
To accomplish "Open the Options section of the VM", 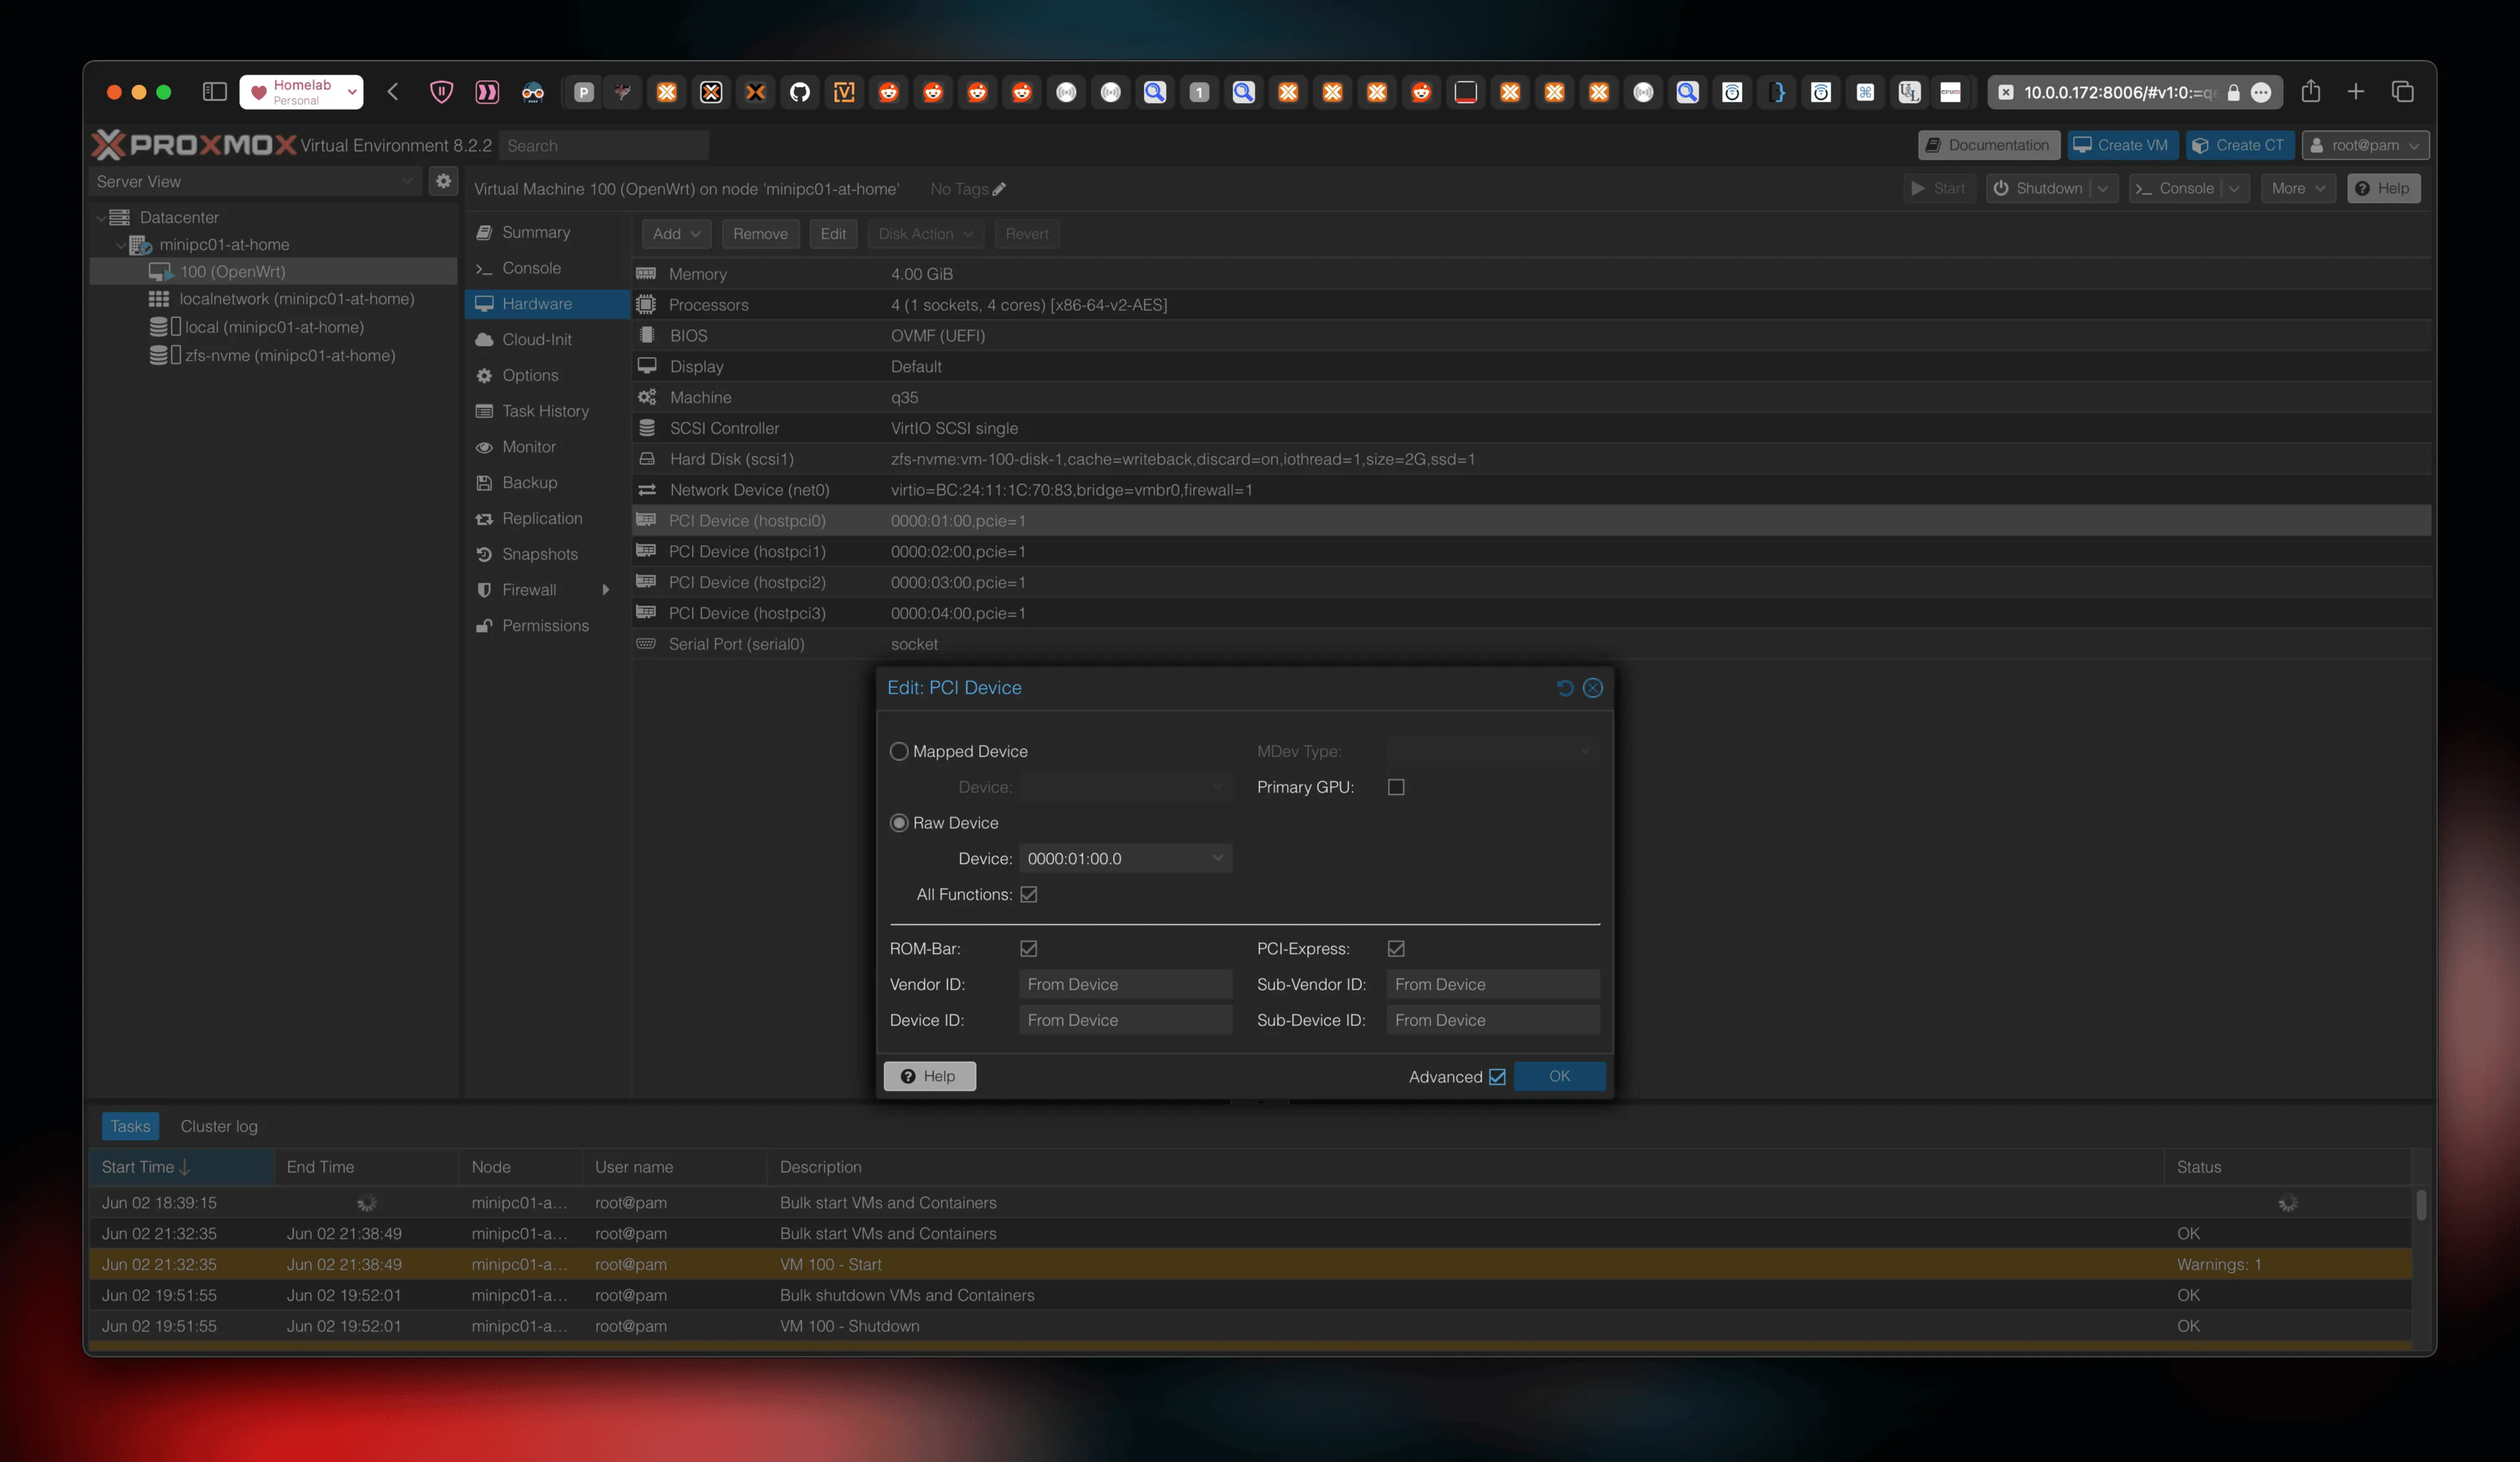I will point(530,375).
